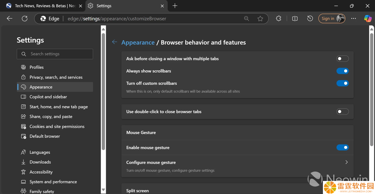The image size is (375, 194).
Task: Open Privacy, search, and services section
Action: pos(55,77)
